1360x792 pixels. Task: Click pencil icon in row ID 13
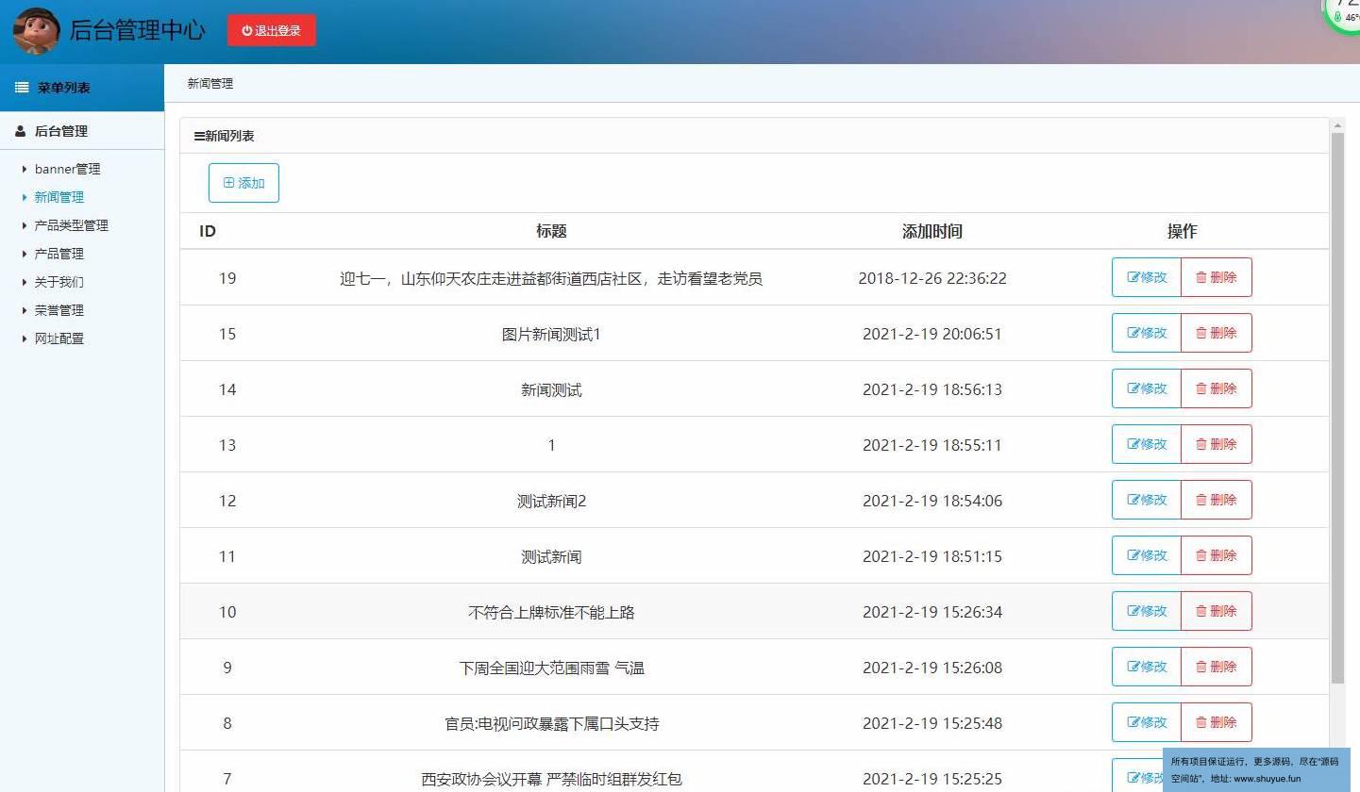coord(1133,444)
